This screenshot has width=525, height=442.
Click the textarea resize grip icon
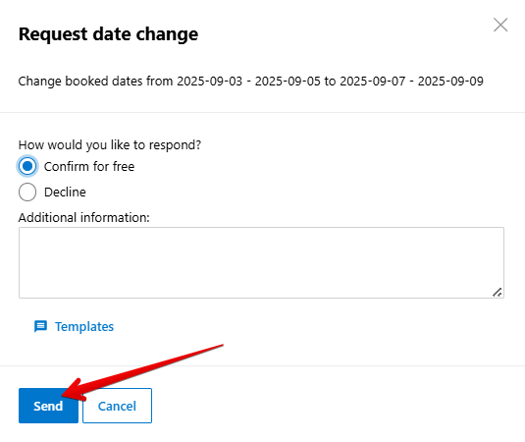498,292
